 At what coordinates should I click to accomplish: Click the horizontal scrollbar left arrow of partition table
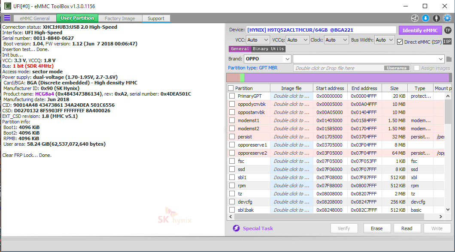(x=231, y=216)
